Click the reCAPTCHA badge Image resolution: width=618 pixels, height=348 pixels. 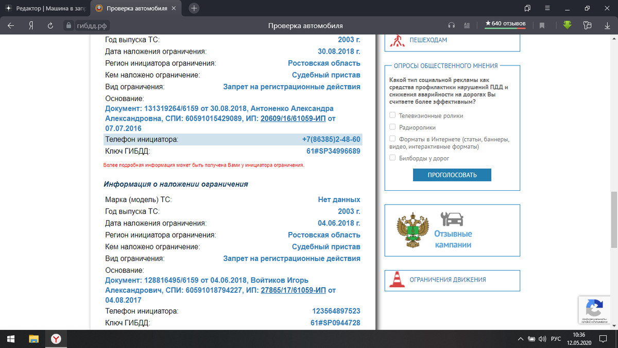coord(595,310)
